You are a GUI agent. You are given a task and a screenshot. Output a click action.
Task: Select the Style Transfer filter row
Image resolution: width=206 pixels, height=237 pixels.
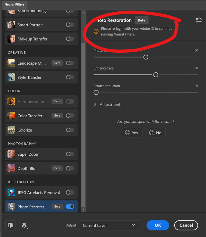pyautogui.click(x=41, y=77)
